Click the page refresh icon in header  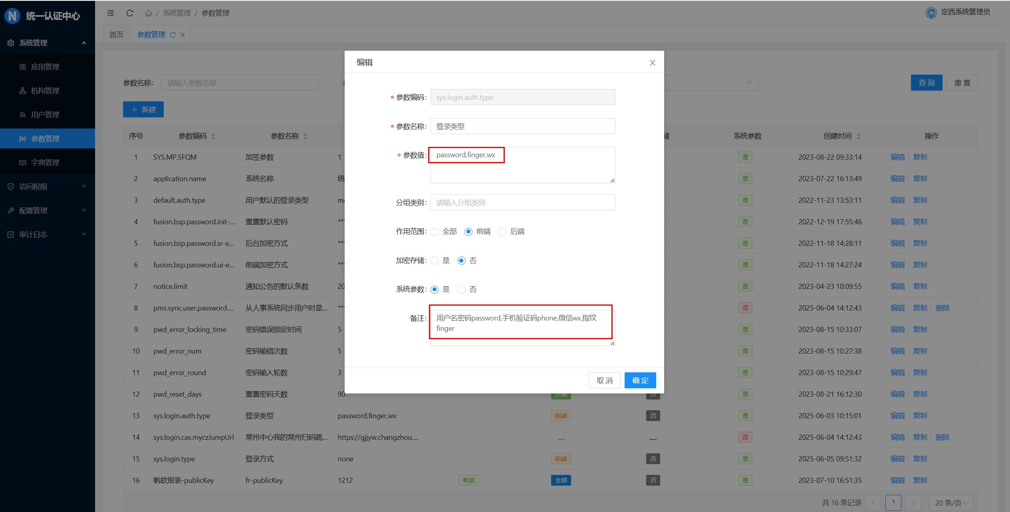pyautogui.click(x=130, y=13)
